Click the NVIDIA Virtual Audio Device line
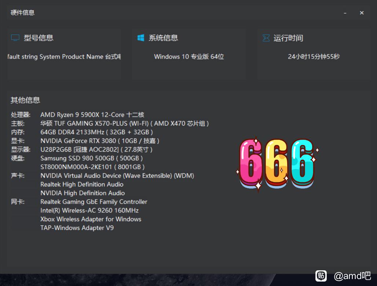377x286 pixels. [117, 175]
